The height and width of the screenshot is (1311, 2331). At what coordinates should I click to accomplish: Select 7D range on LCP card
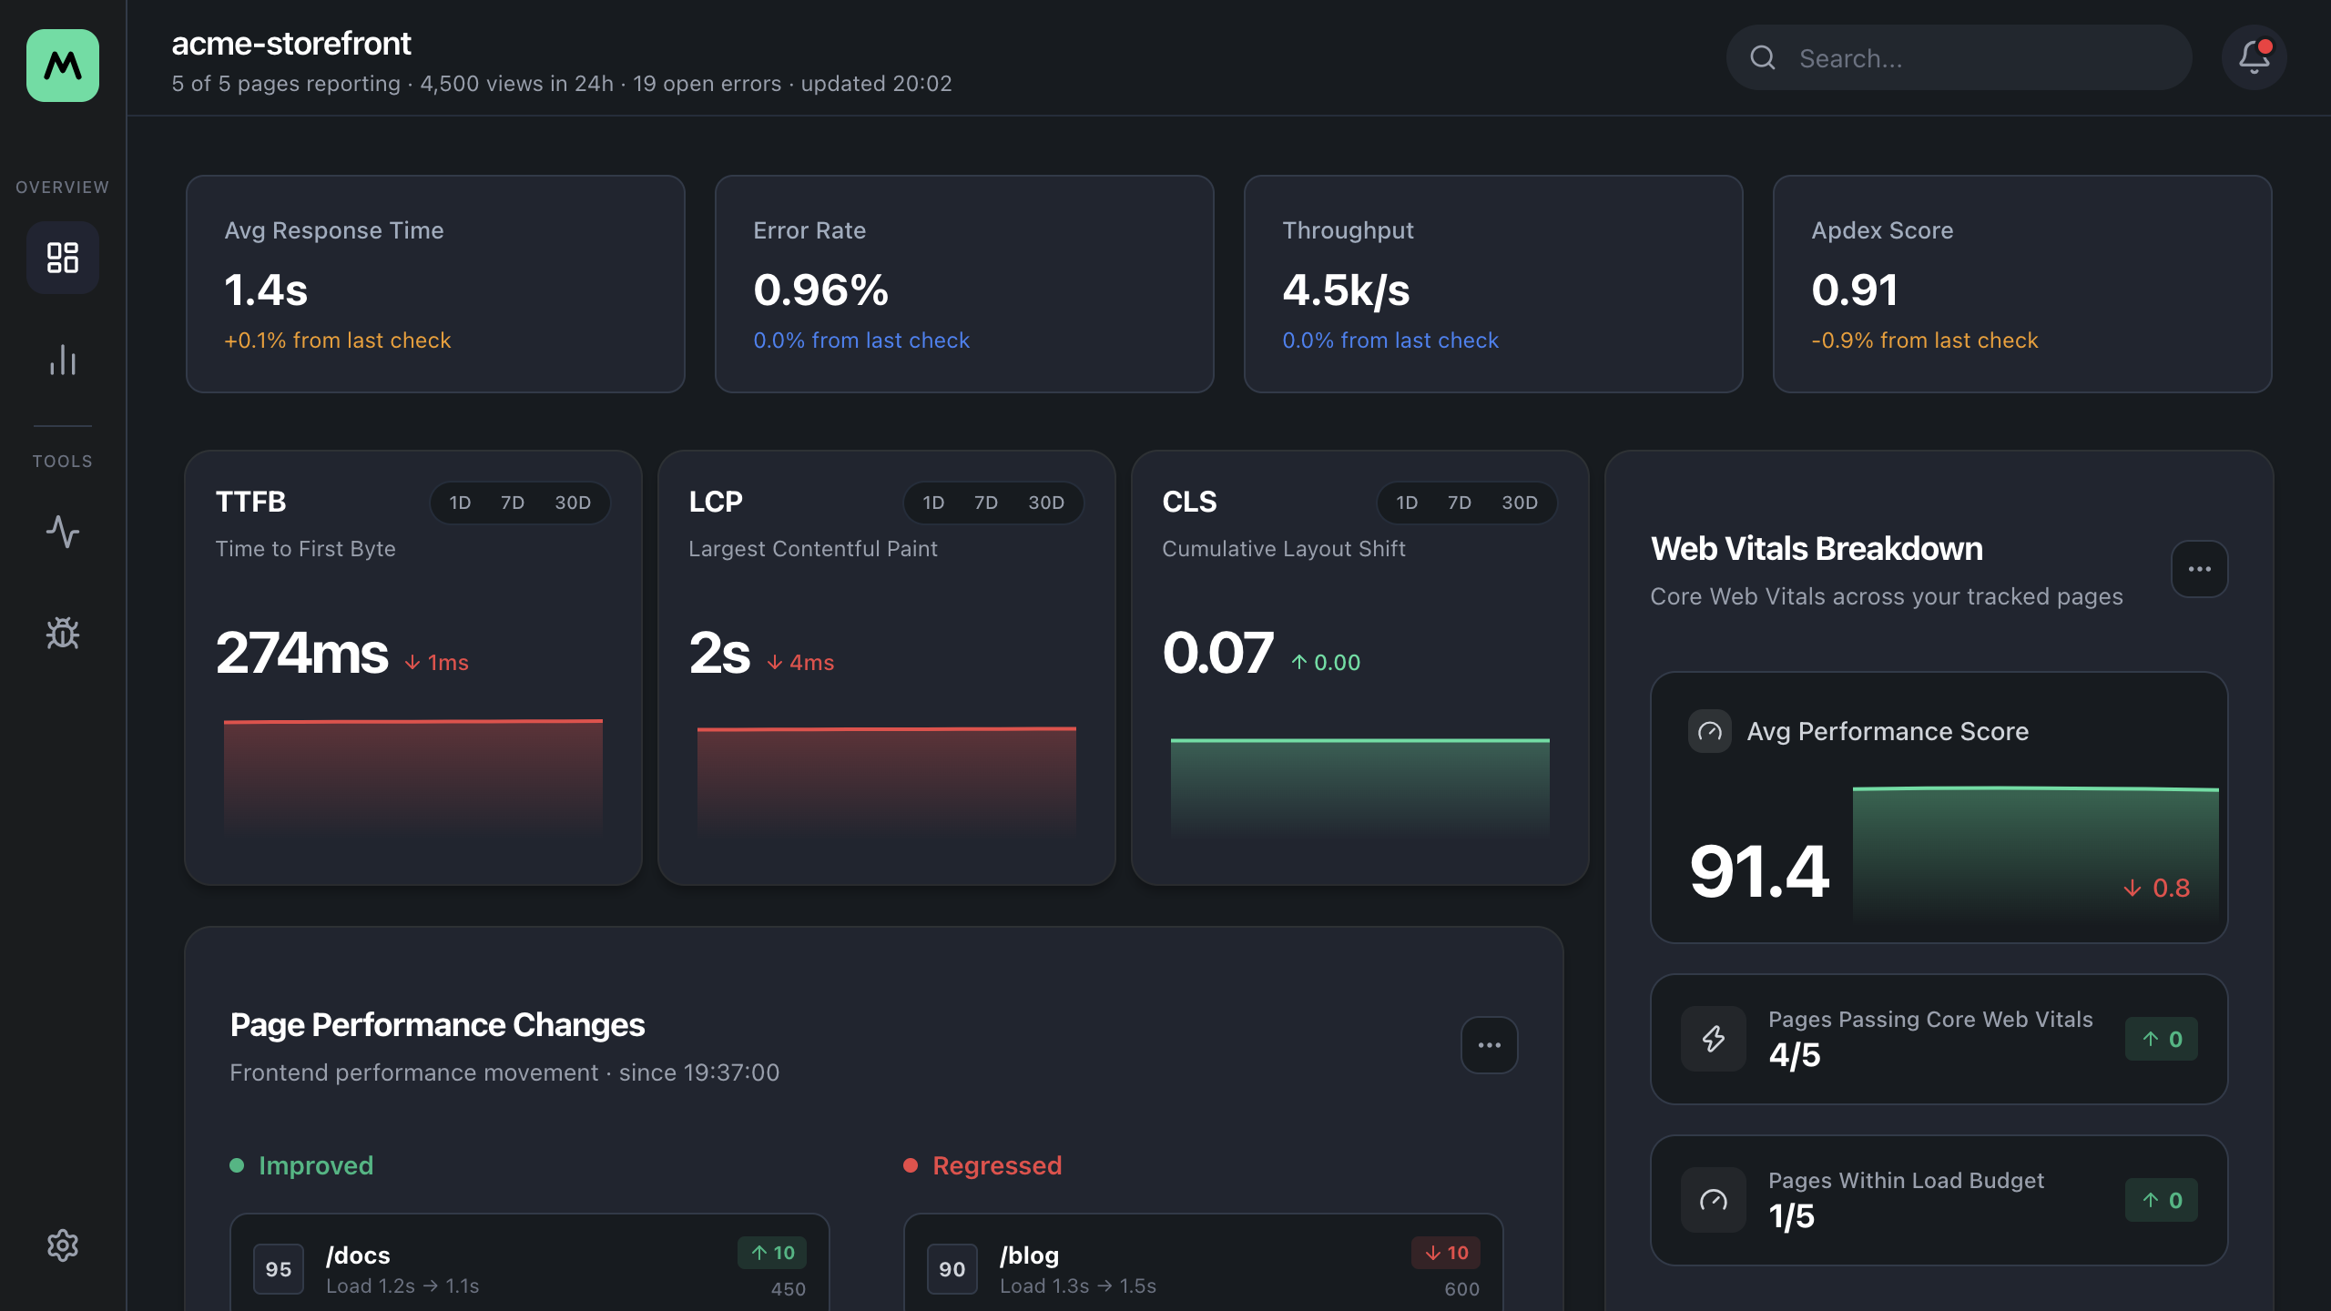[x=986, y=503]
